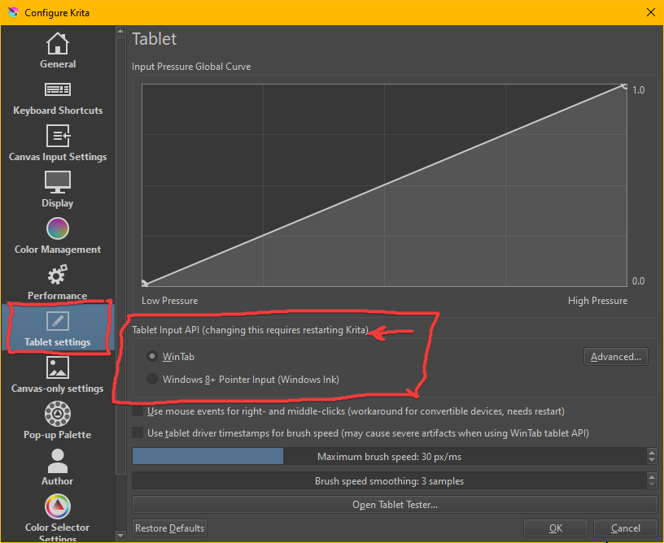The image size is (664, 543).
Task: Click the "Tablet Input API" group label
Action: coord(251,330)
